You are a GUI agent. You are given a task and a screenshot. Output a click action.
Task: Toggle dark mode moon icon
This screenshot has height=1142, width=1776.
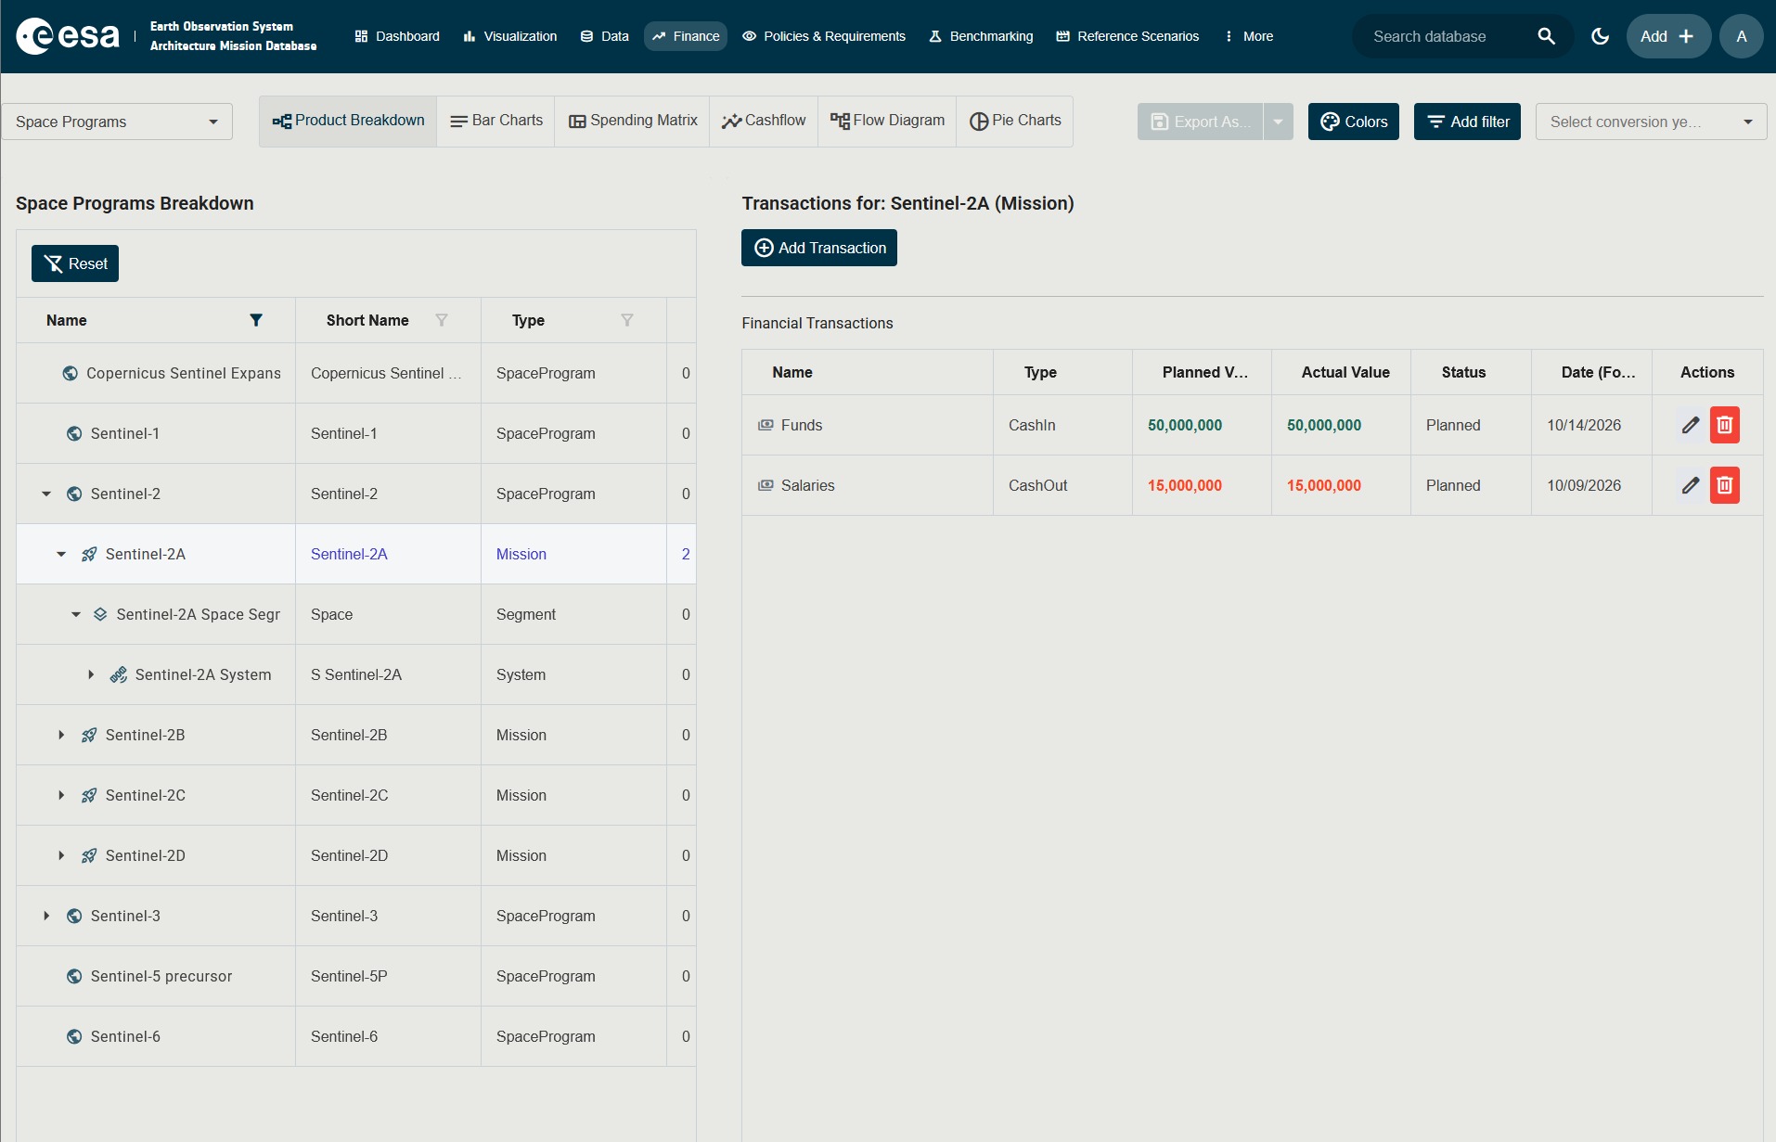coord(1600,36)
